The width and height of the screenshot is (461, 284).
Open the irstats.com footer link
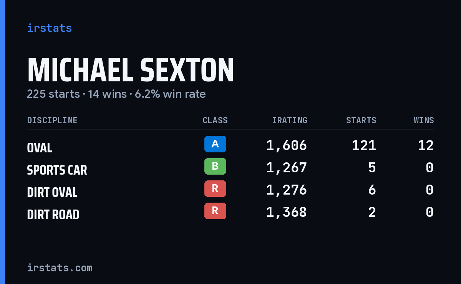(60, 267)
